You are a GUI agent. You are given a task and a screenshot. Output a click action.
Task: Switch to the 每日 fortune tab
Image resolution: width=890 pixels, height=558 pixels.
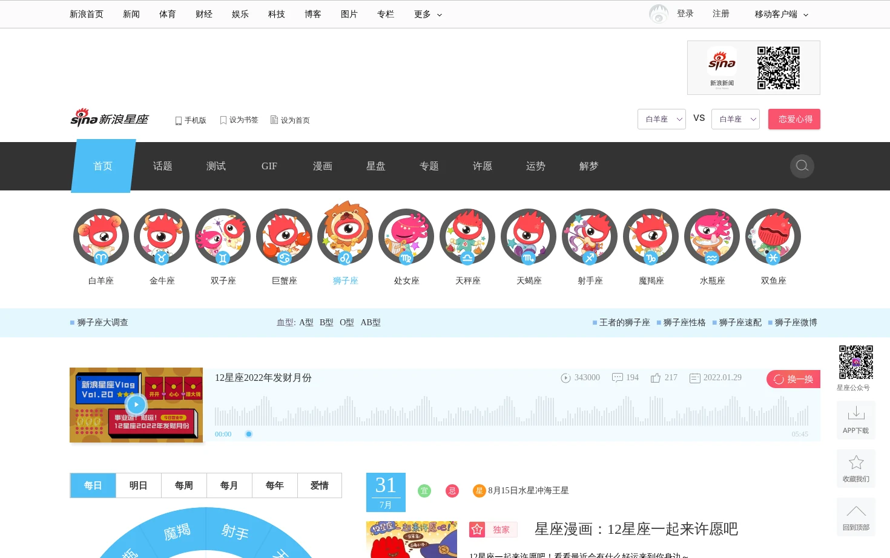point(93,485)
